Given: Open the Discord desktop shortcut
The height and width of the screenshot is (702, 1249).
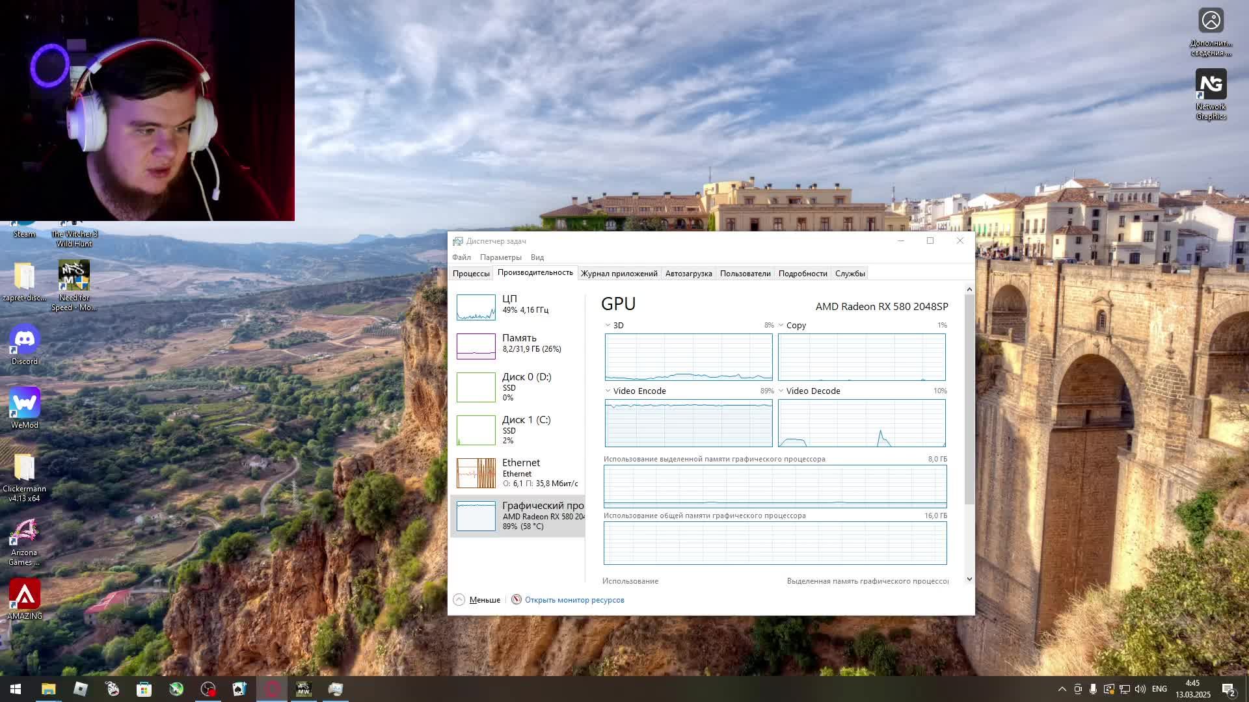Looking at the screenshot, I should click(25, 340).
